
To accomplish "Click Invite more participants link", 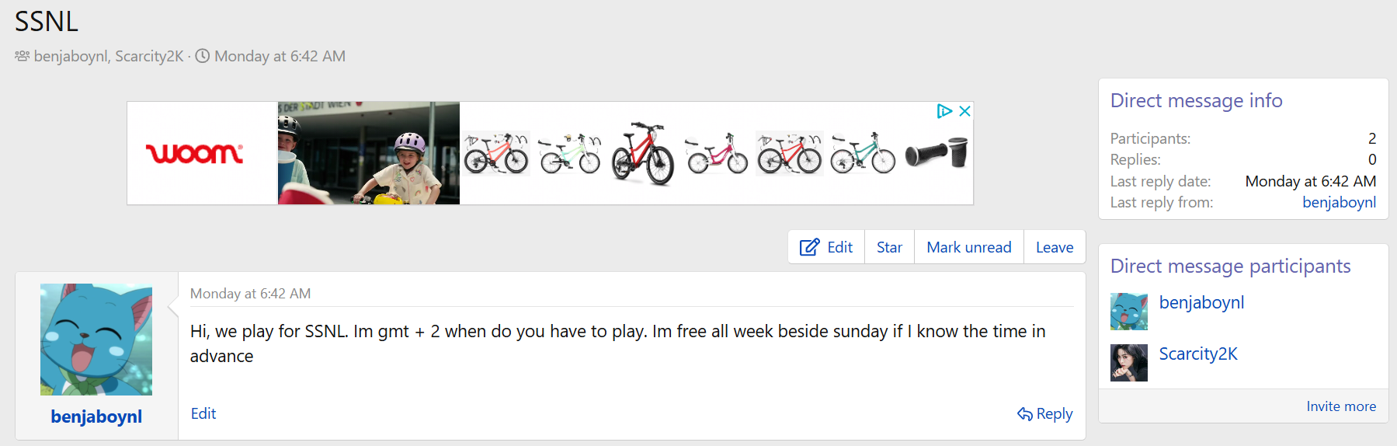I will (x=1340, y=406).
